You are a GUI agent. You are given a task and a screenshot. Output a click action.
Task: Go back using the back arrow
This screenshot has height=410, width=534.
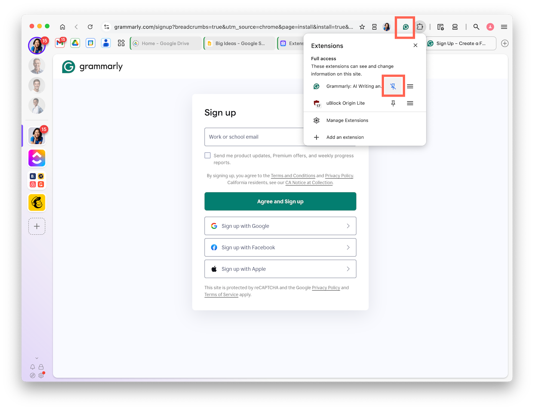pyautogui.click(x=76, y=27)
